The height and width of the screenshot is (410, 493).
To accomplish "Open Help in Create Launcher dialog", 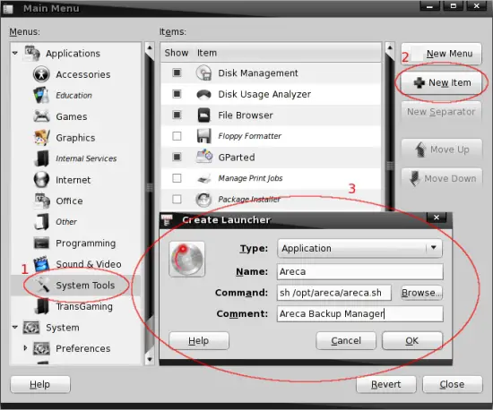I will pos(199,340).
